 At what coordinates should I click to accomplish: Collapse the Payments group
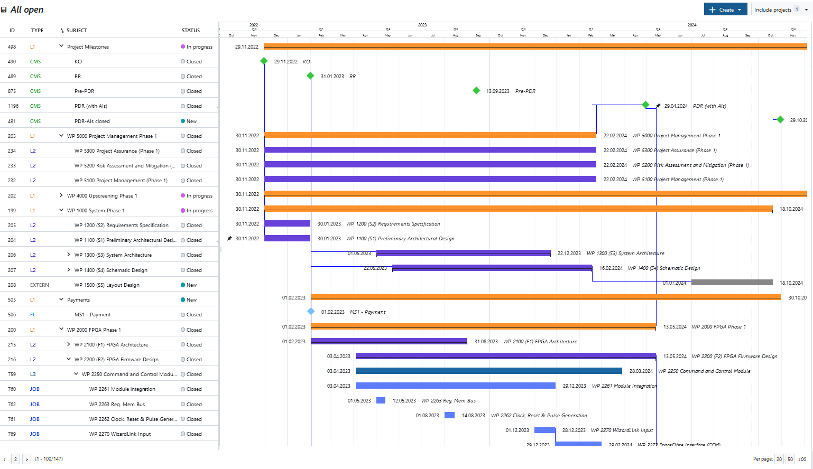[x=61, y=299]
